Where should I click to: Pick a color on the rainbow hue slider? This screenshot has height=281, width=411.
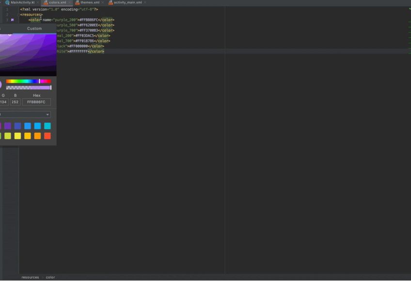(29, 81)
